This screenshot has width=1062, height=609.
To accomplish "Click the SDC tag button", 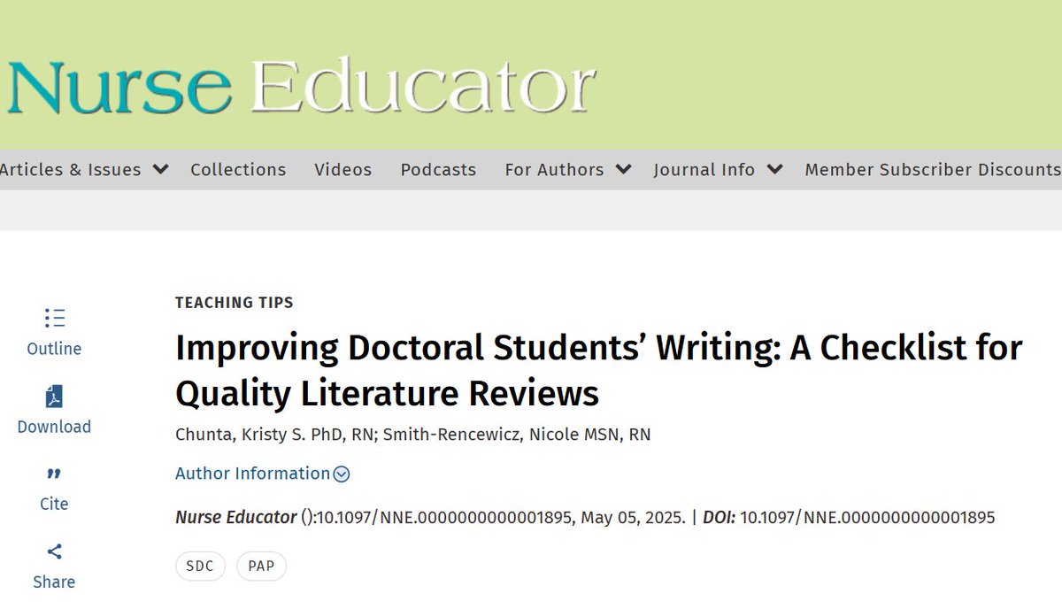I will pos(200,567).
